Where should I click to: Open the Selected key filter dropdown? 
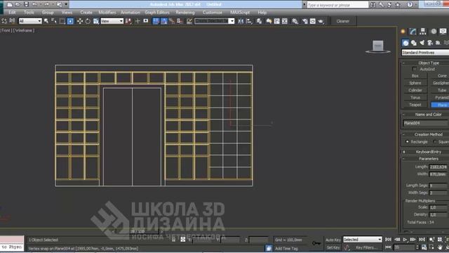[363, 240]
